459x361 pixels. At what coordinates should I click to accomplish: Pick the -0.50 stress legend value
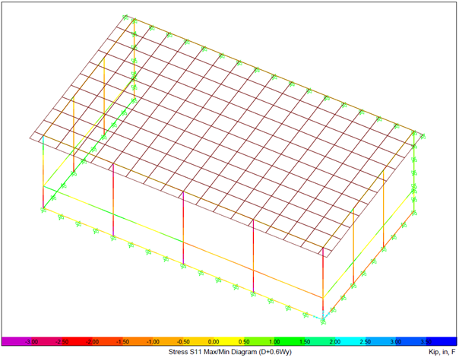(x=183, y=342)
